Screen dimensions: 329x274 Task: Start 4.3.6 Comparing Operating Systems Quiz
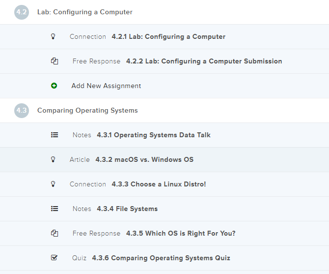coord(161,258)
